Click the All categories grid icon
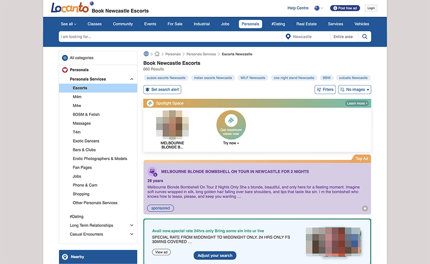Viewport: 430px width, 264px height. [x=65, y=58]
